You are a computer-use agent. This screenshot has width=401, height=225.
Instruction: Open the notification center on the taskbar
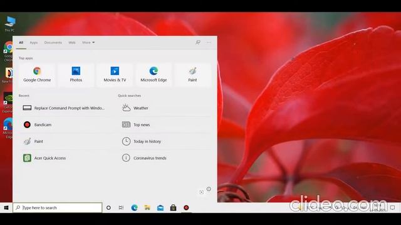click(393, 207)
